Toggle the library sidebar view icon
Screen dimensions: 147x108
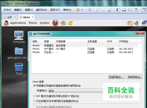pyautogui.click(x=118, y=10)
